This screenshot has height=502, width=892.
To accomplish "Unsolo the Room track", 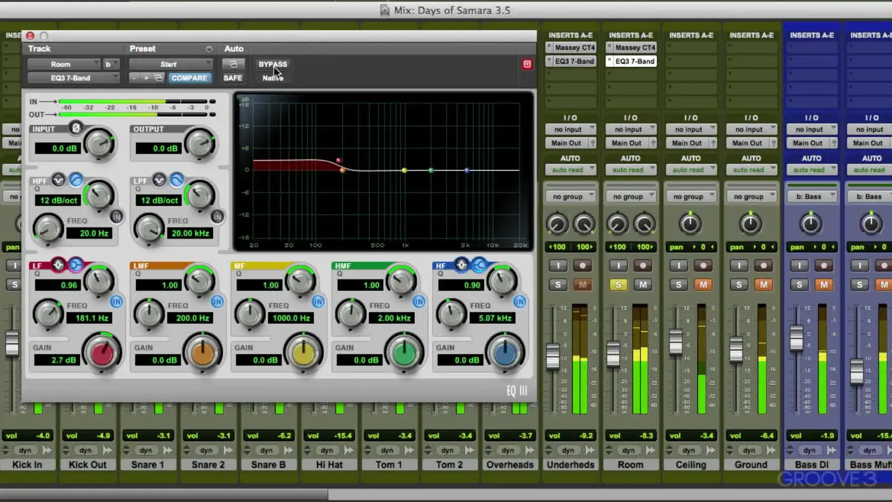I will click(618, 284).
